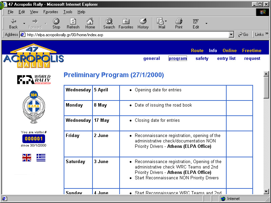Screen dimensions: 271x203
Task: Print the current page
Action: [179, 23]
